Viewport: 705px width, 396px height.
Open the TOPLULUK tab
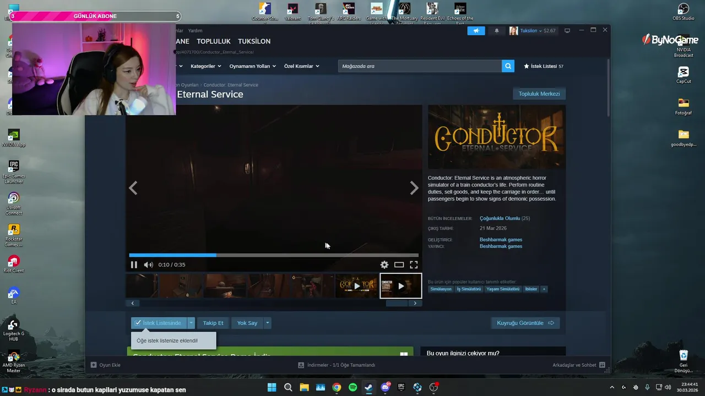214,41
